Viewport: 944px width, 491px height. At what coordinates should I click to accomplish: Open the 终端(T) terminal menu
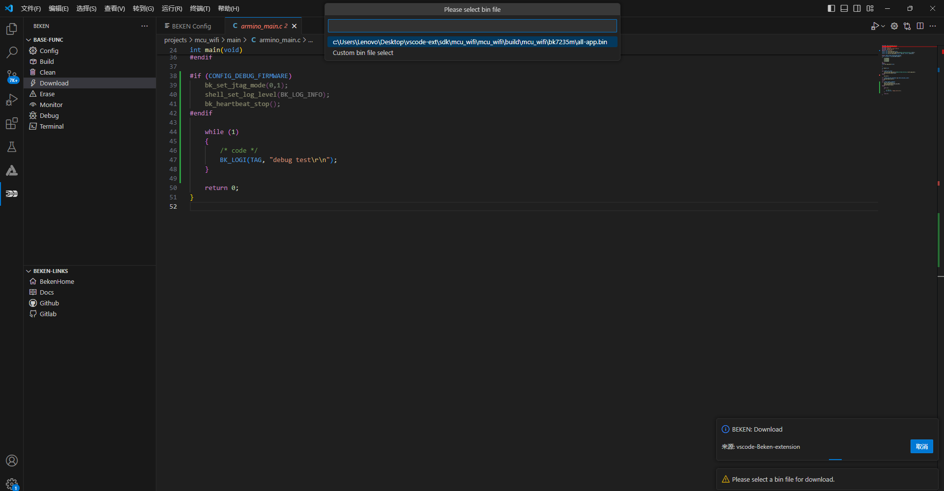[200, 8]
